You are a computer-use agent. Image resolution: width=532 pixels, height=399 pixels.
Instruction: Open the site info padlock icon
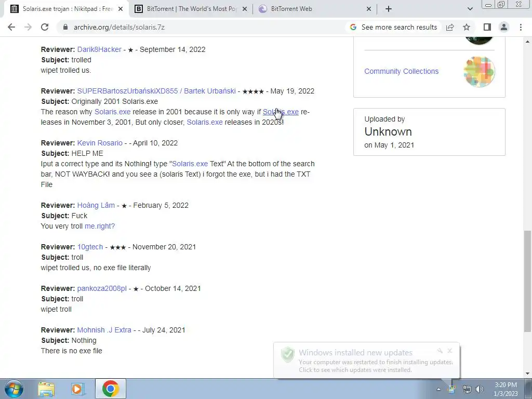65,27
